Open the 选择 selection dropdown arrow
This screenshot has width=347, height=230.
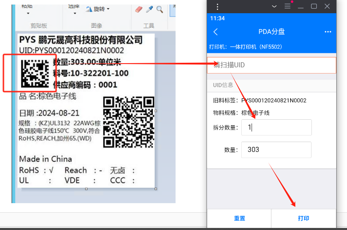74,14
